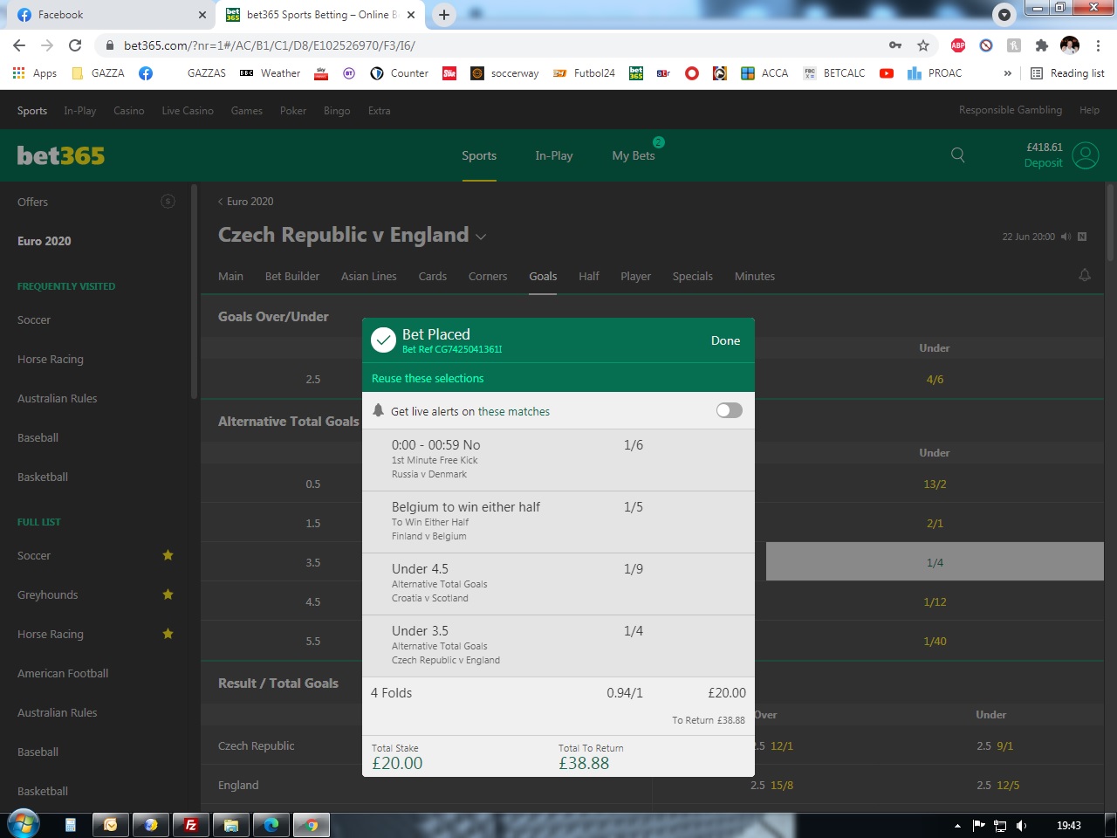Open American Football in the sidebar
1117x838 pixels.
pos(63,673)
